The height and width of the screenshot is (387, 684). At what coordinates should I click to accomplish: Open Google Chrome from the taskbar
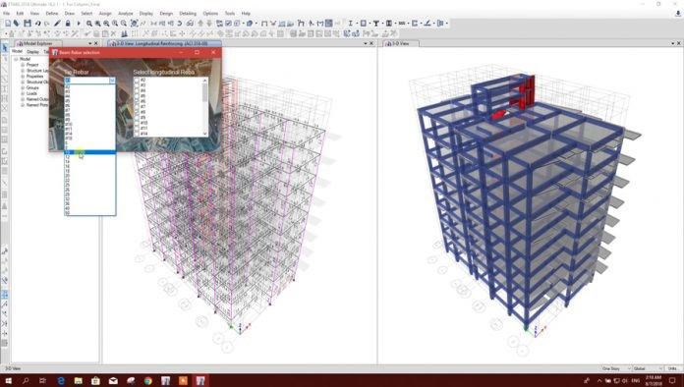147,380
